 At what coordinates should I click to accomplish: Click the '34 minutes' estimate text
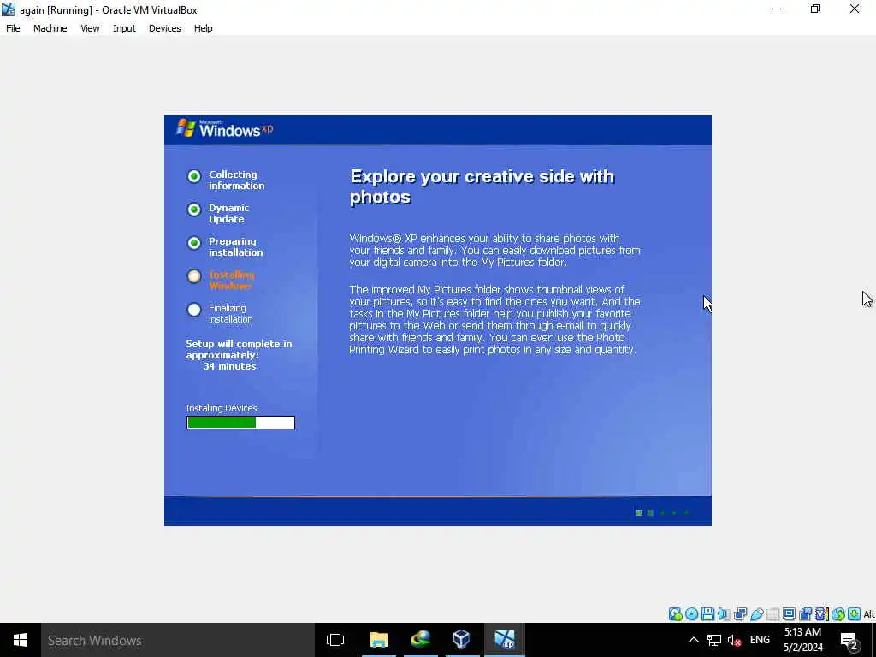coord(229,366)
